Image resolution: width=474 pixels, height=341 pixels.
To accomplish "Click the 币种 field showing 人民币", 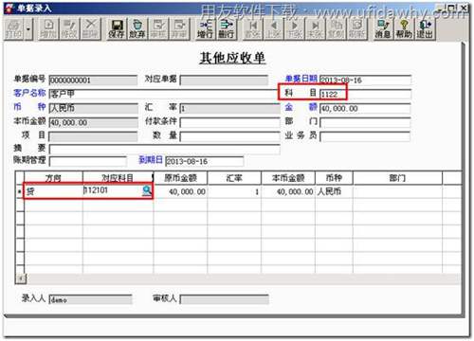I will point(93,108).
